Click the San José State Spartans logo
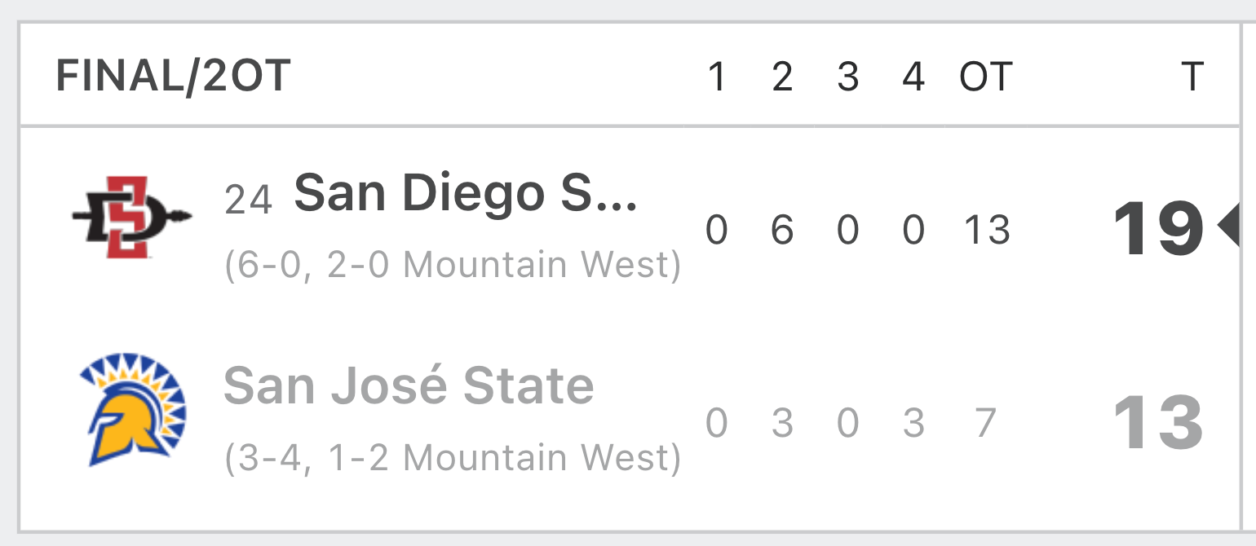 tap(133, 411)
